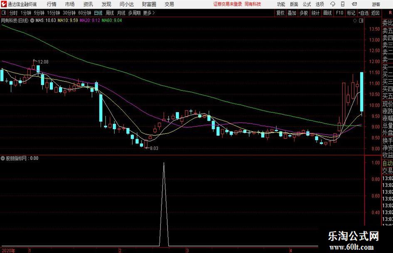Click the diamond icon at chart top-right
The width and height of the screenshot is (393, 253).
coord(355,21)
